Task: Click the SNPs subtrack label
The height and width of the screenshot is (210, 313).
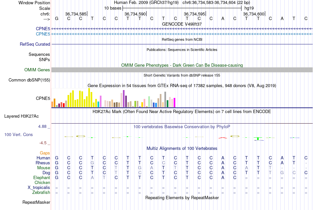Action: [x=44, y=59]
